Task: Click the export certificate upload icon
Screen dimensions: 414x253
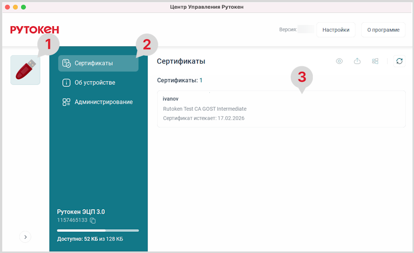Action: [357, 61]
